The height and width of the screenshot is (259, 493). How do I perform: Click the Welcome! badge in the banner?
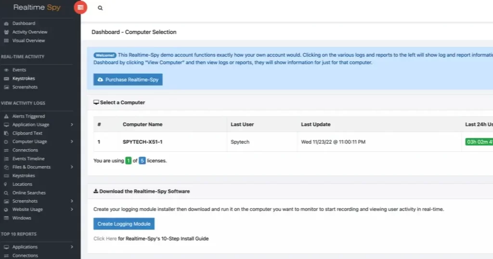[104, 55]
